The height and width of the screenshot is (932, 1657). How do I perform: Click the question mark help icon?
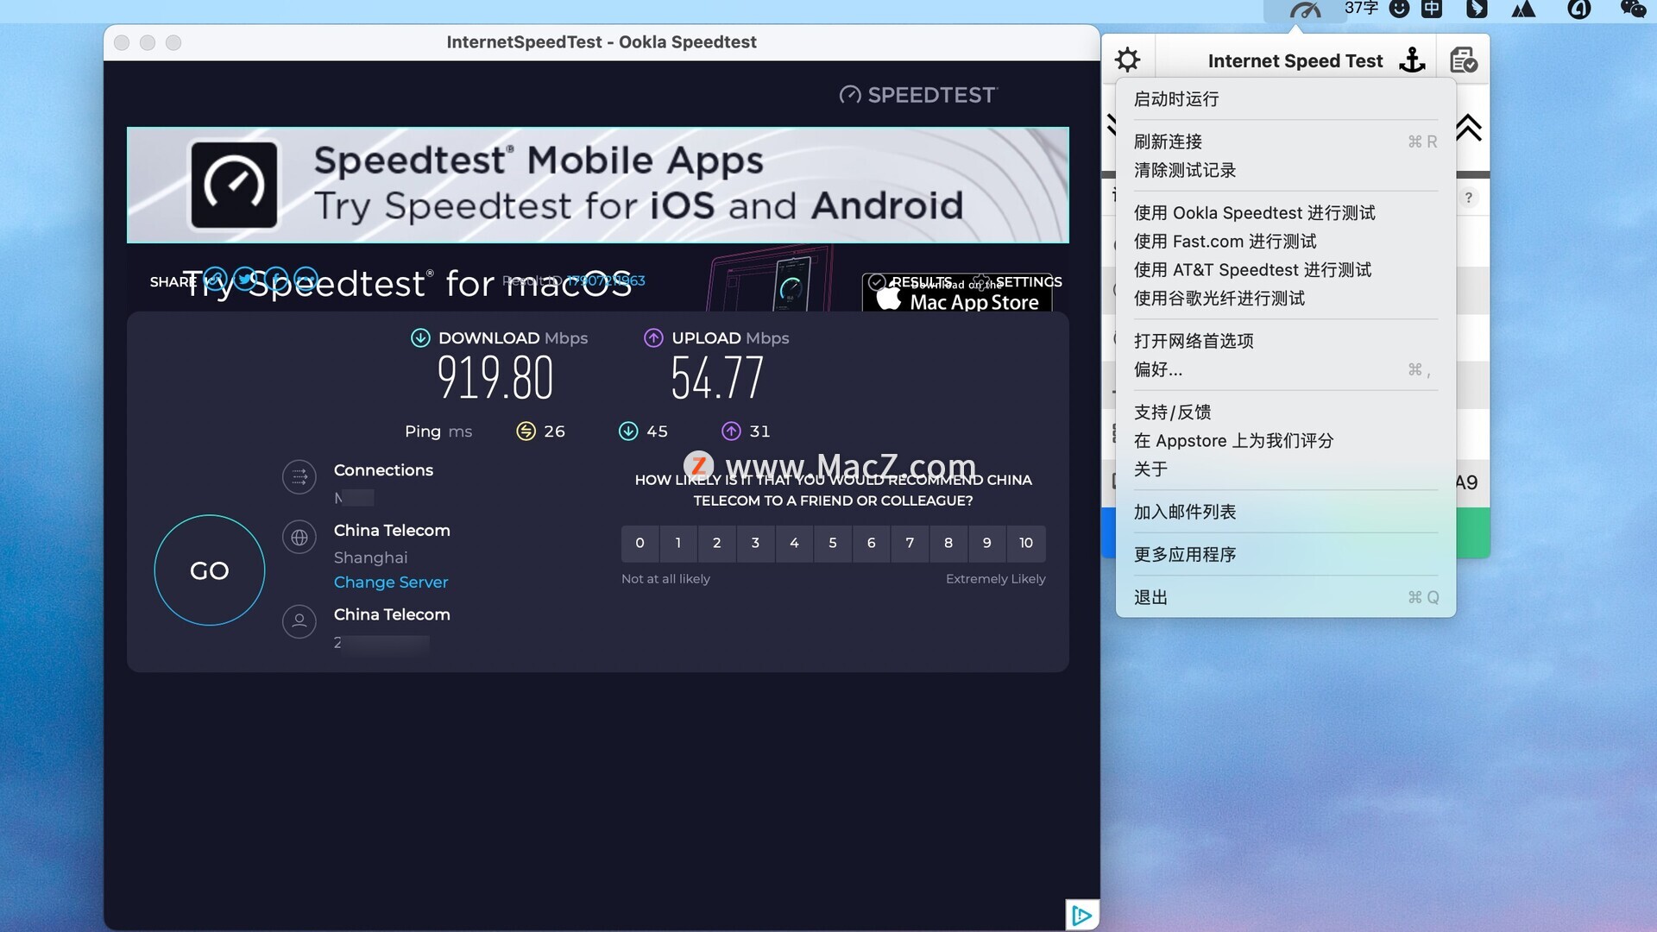(x=1468, y=198)
